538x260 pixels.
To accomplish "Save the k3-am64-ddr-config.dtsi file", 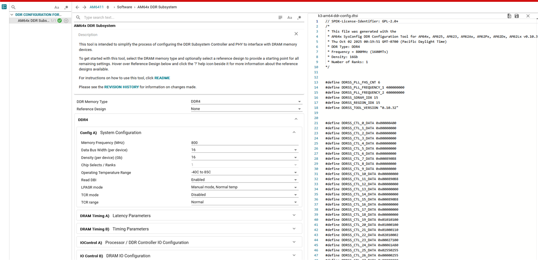I will 517,16.
